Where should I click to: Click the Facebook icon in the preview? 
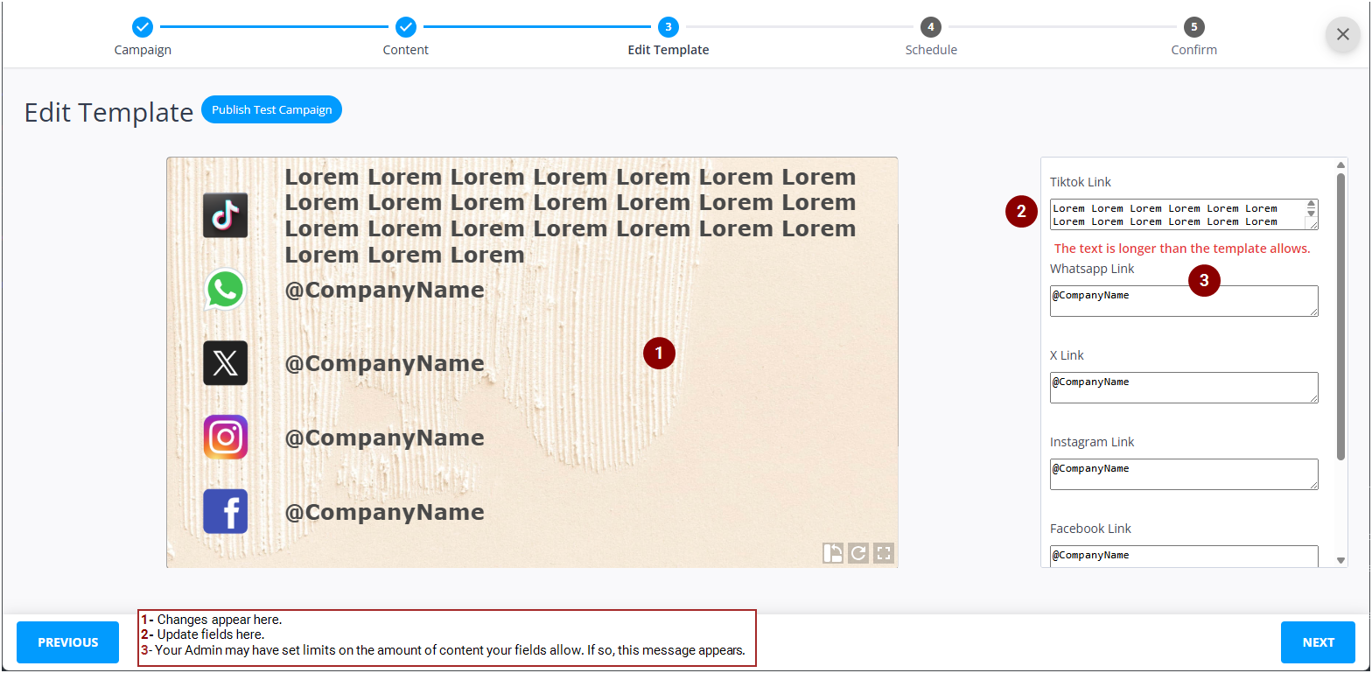pyautogui.click(x=226, y=511)
